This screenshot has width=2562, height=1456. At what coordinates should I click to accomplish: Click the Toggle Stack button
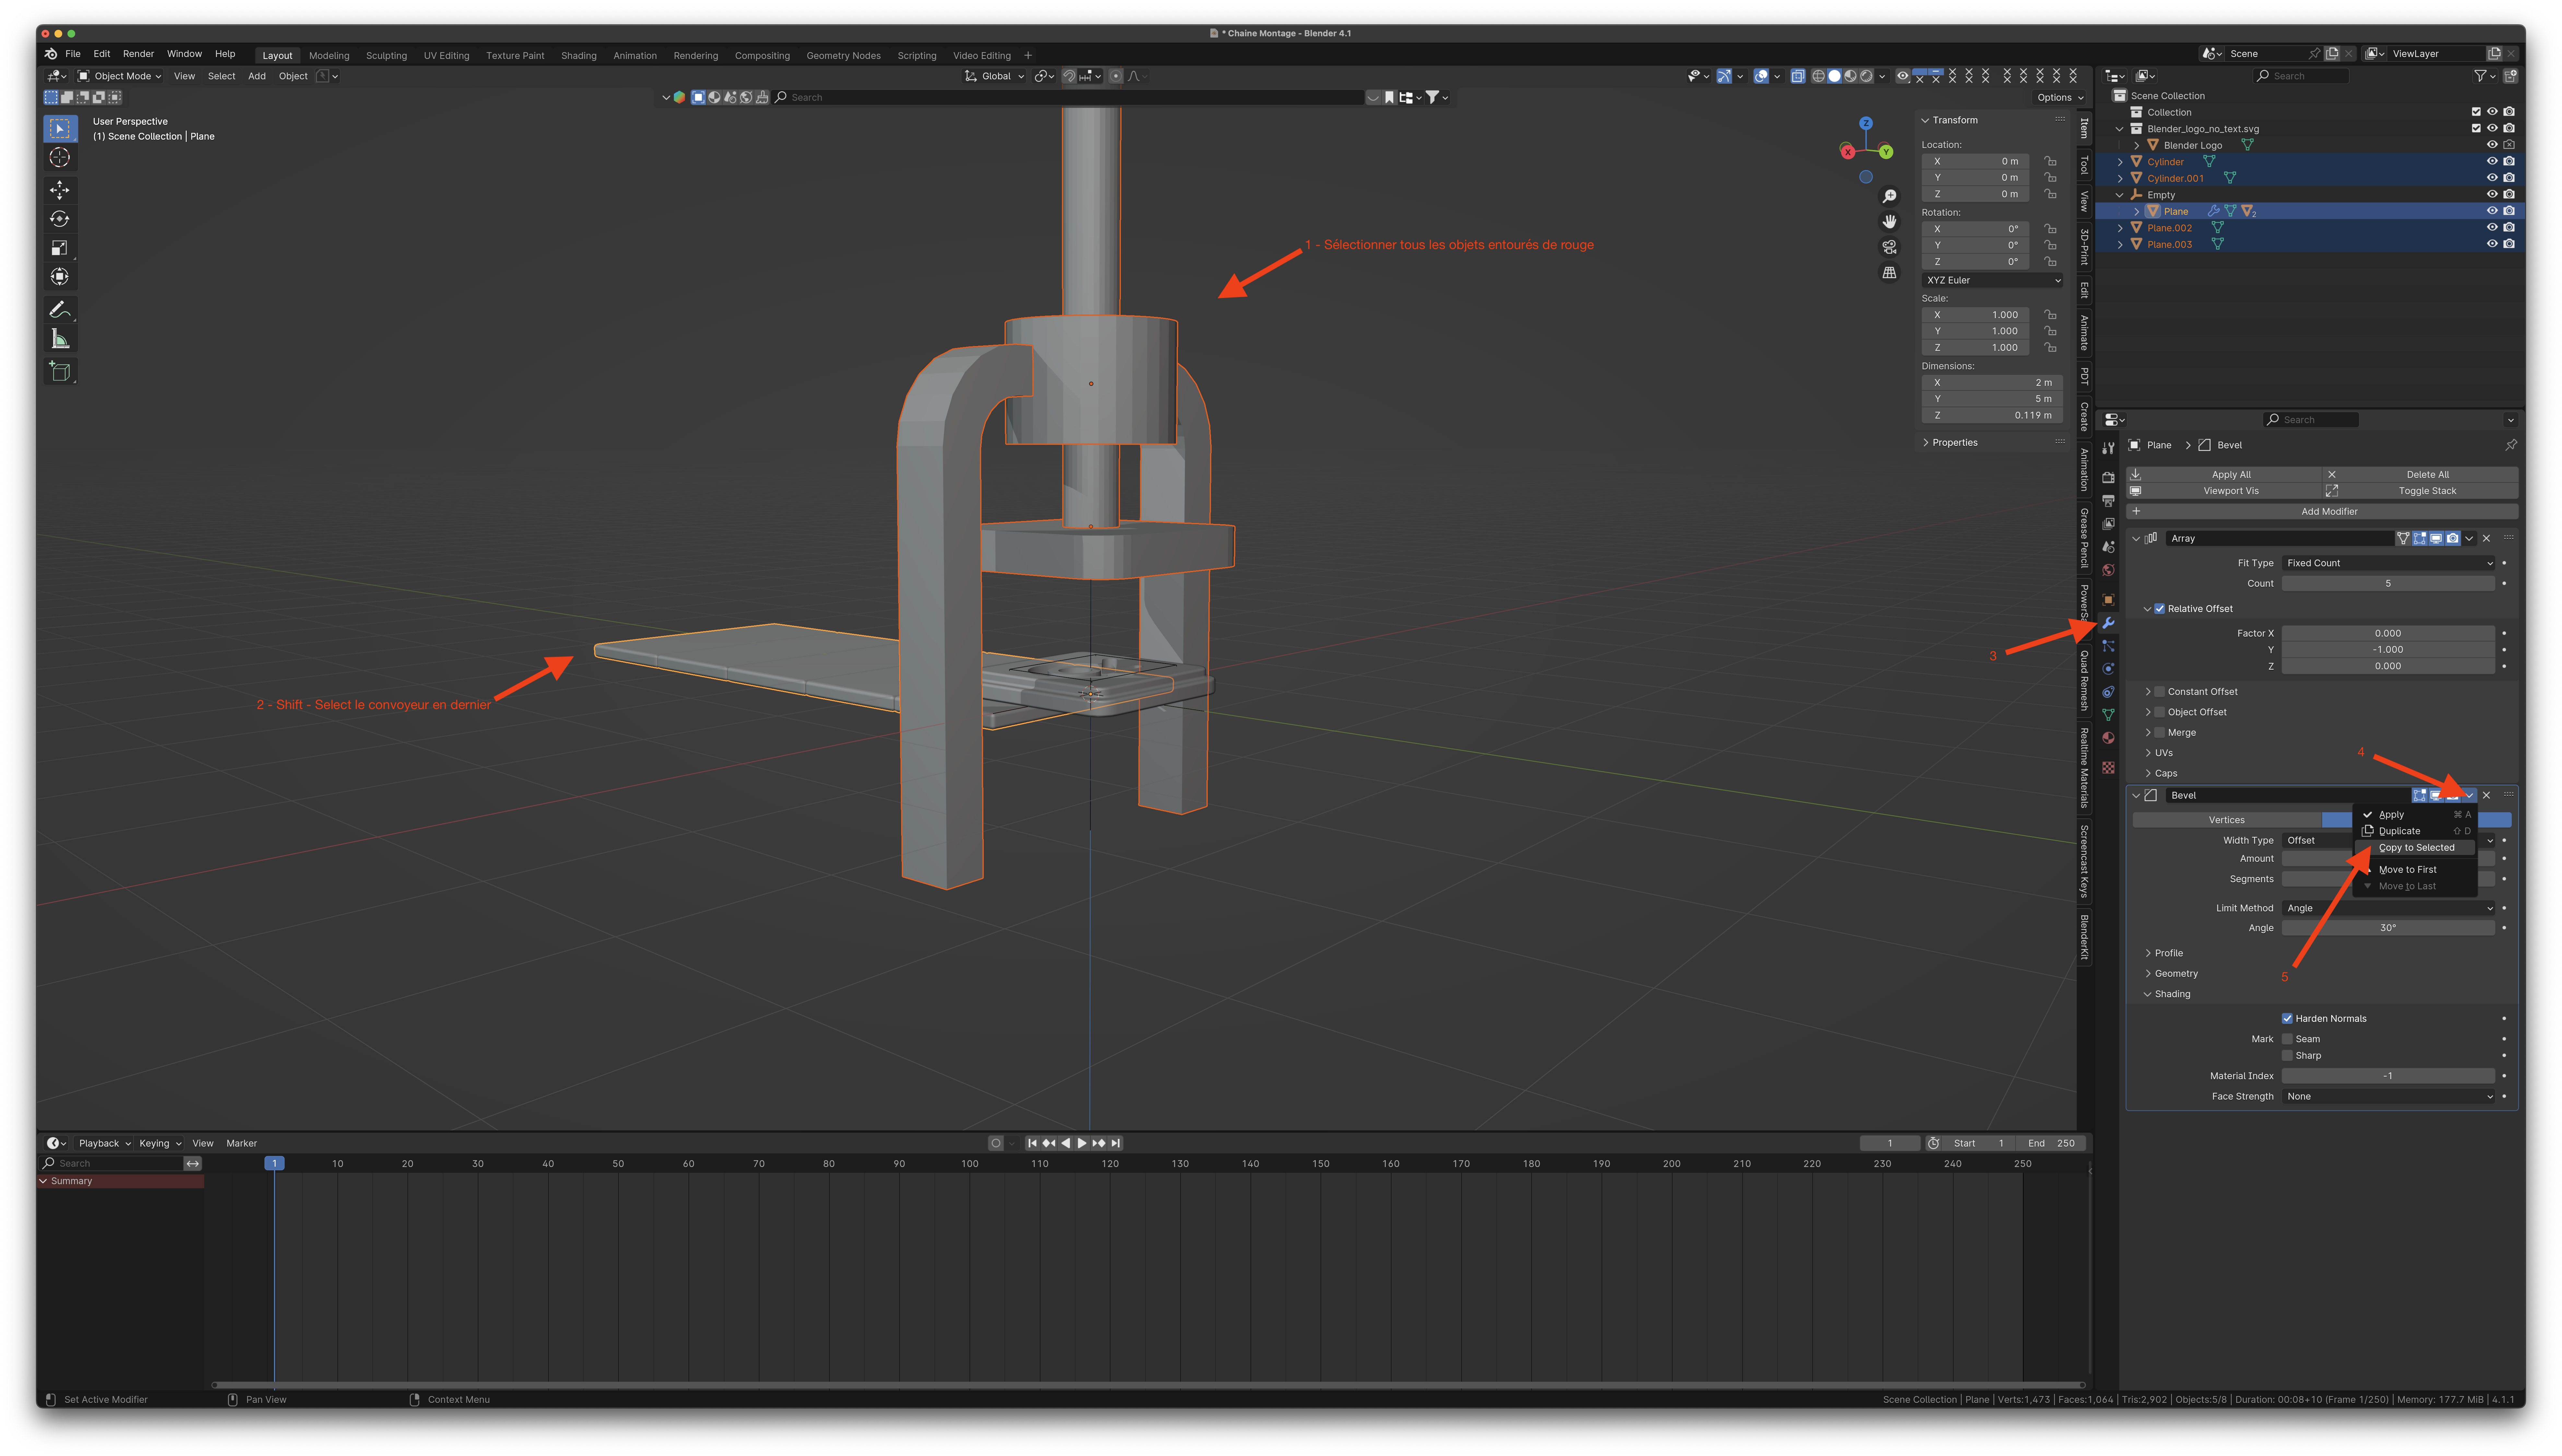coord(2420,491)
